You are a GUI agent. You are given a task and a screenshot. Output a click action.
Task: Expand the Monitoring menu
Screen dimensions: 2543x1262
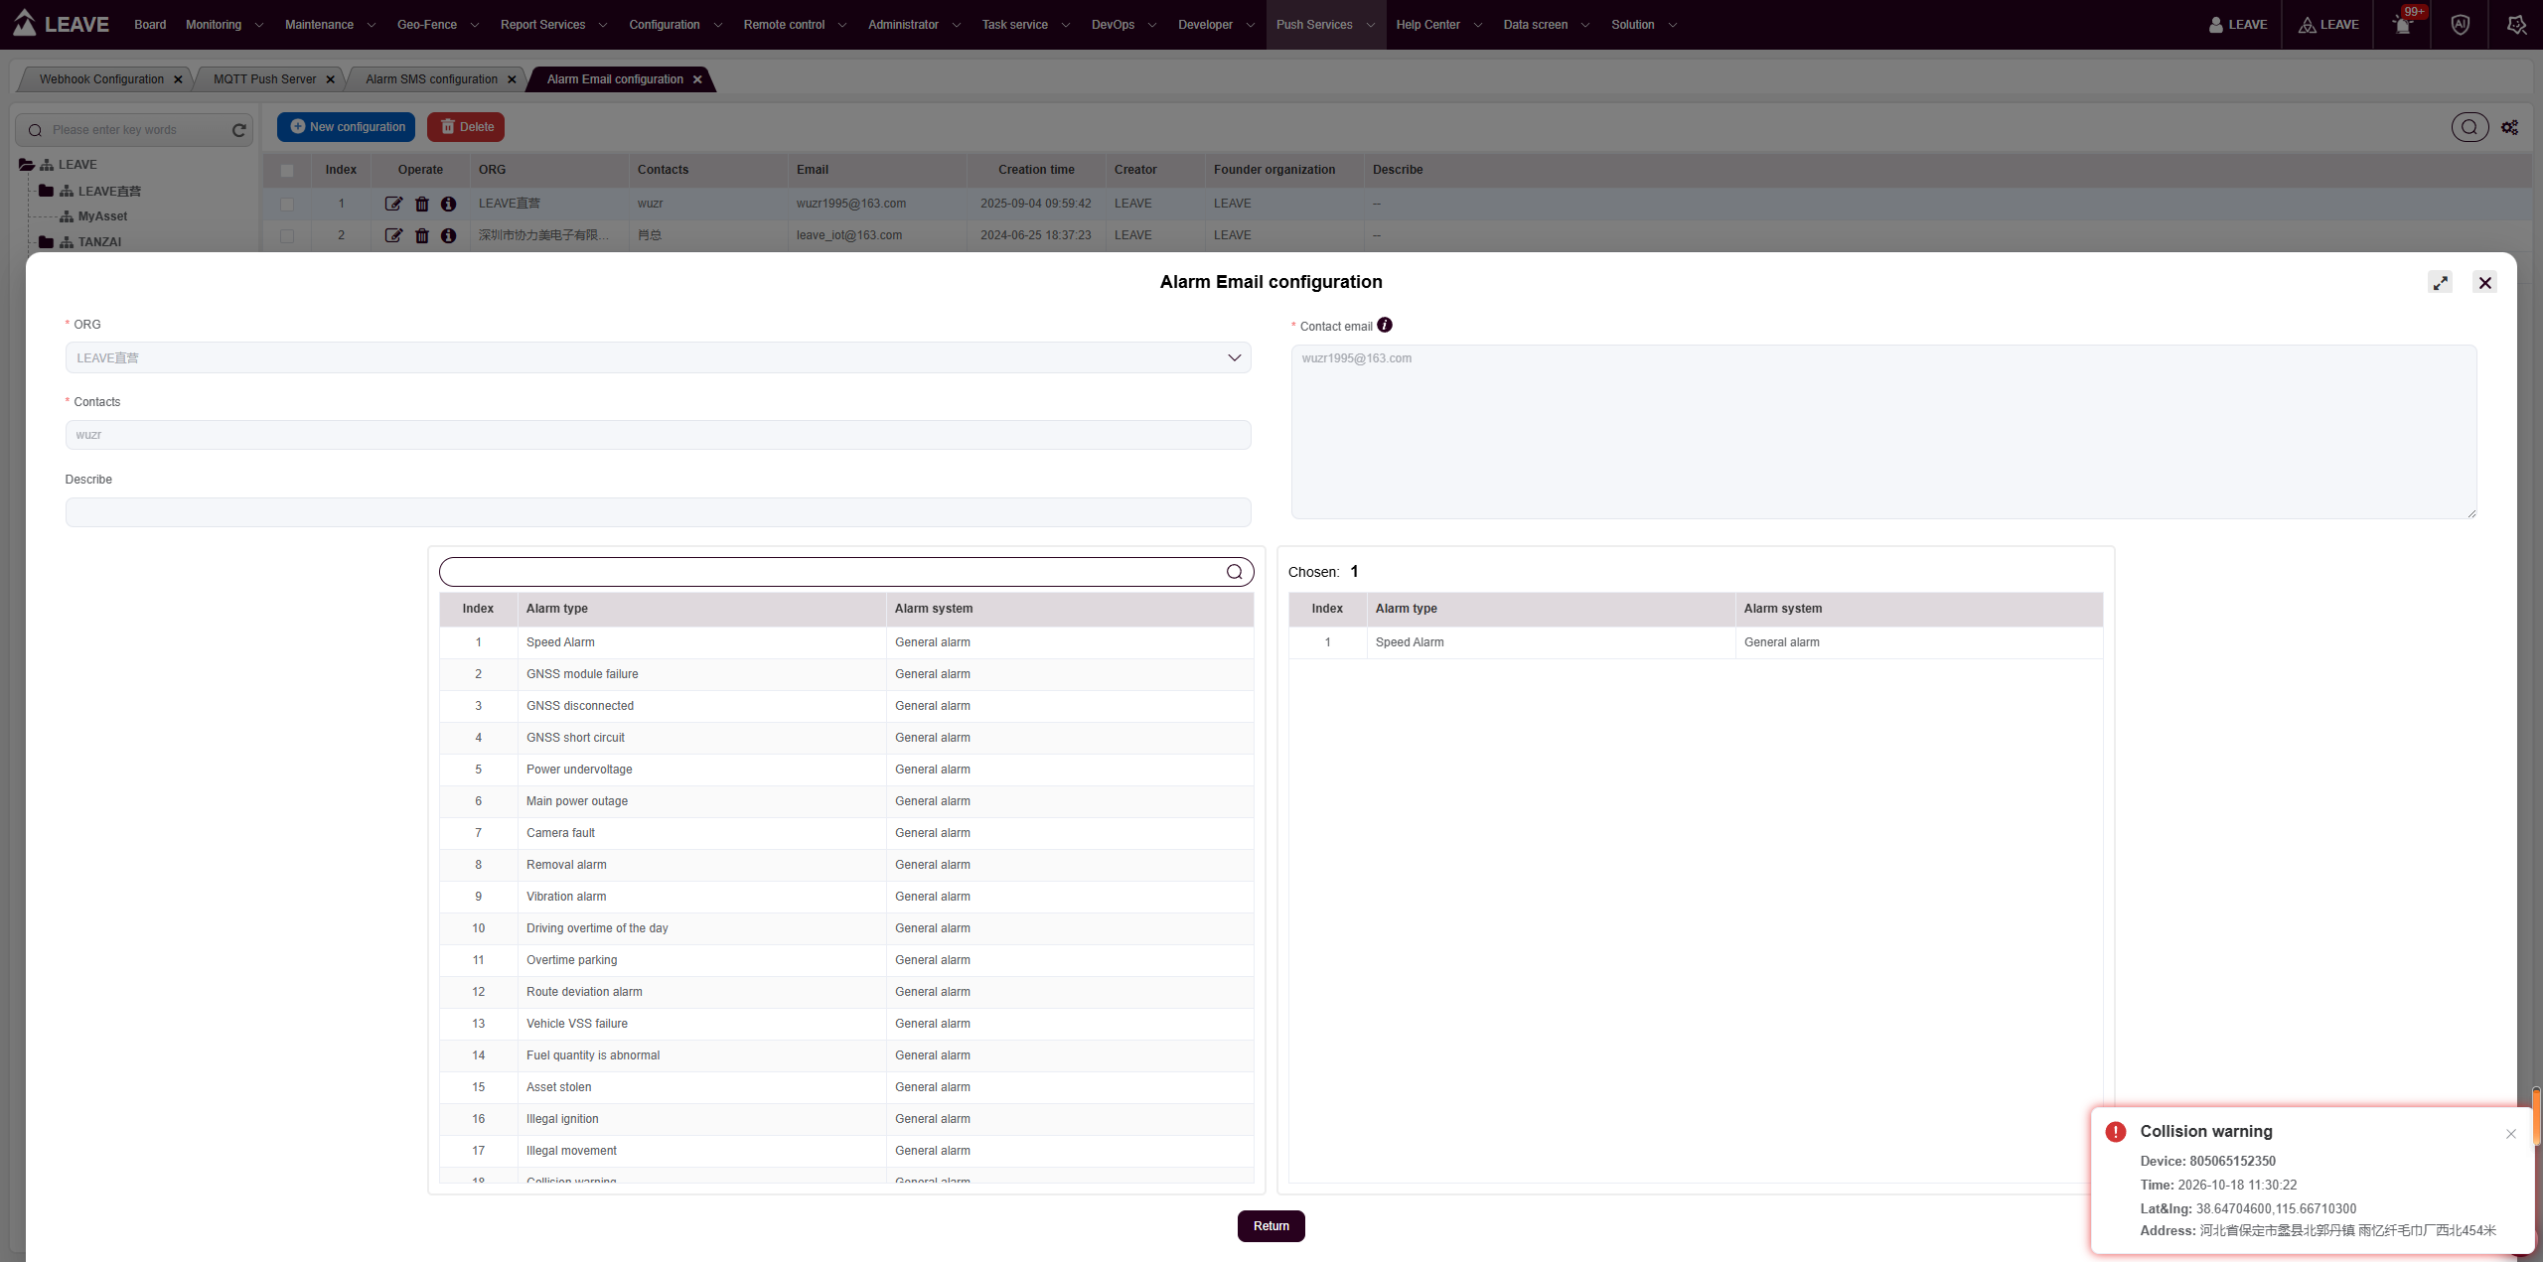[x=224, y=25]
